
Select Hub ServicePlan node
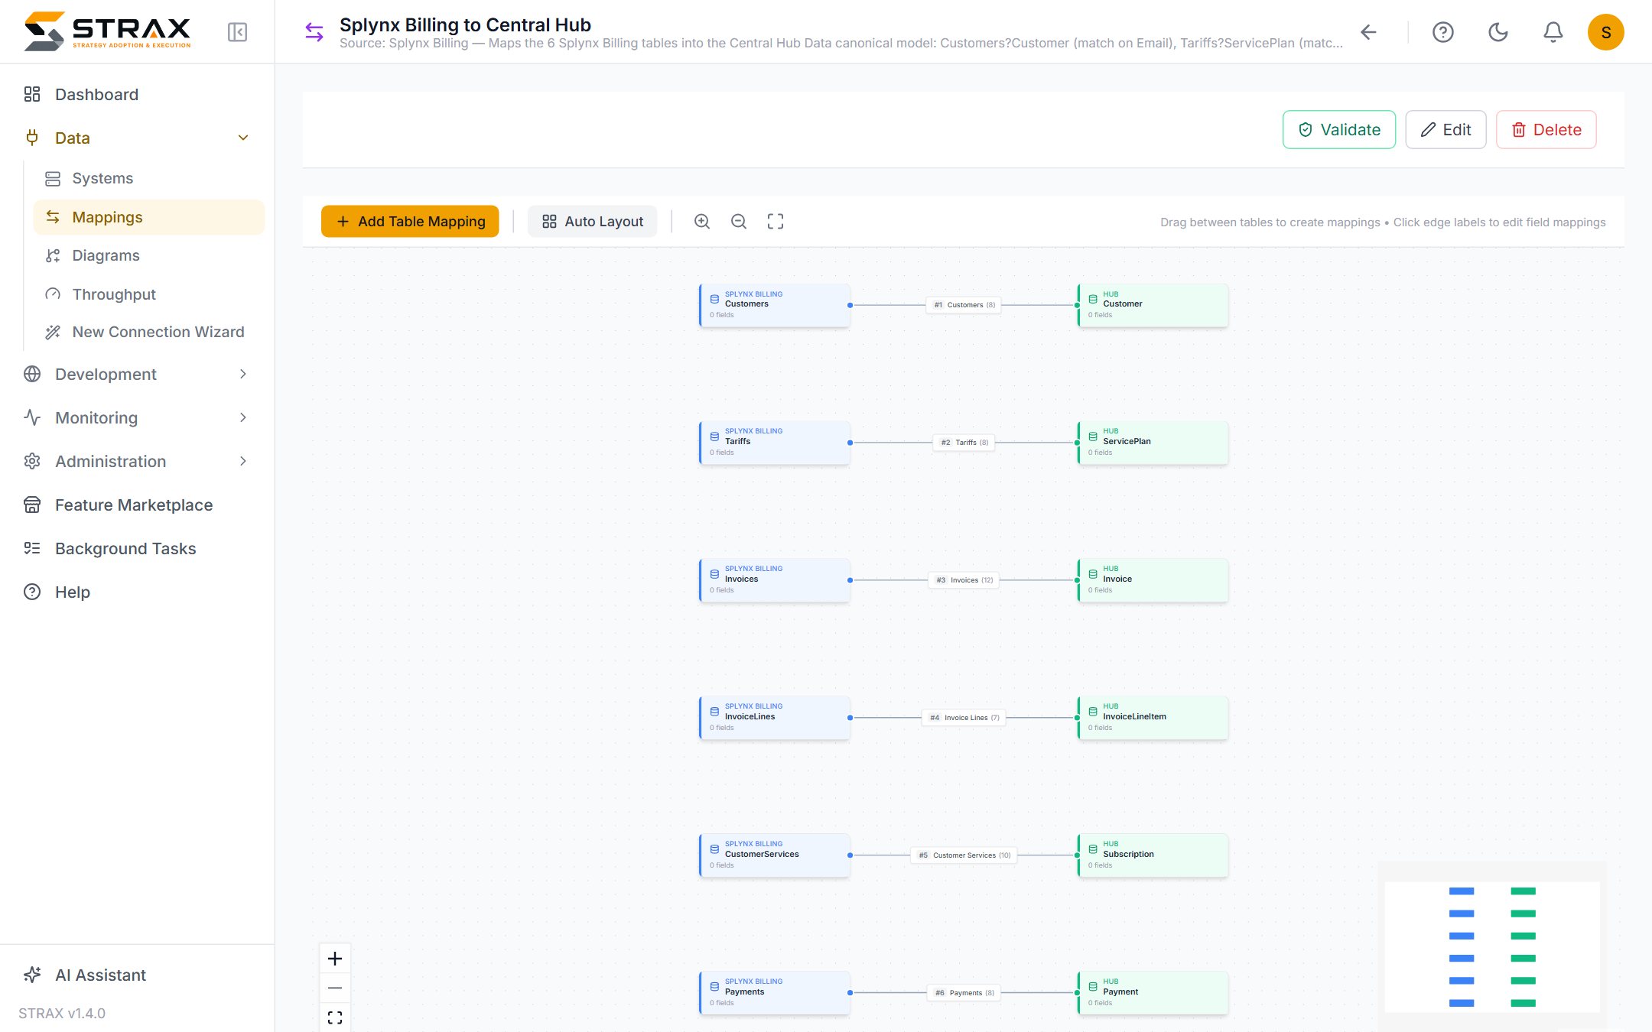[1153, 443]
